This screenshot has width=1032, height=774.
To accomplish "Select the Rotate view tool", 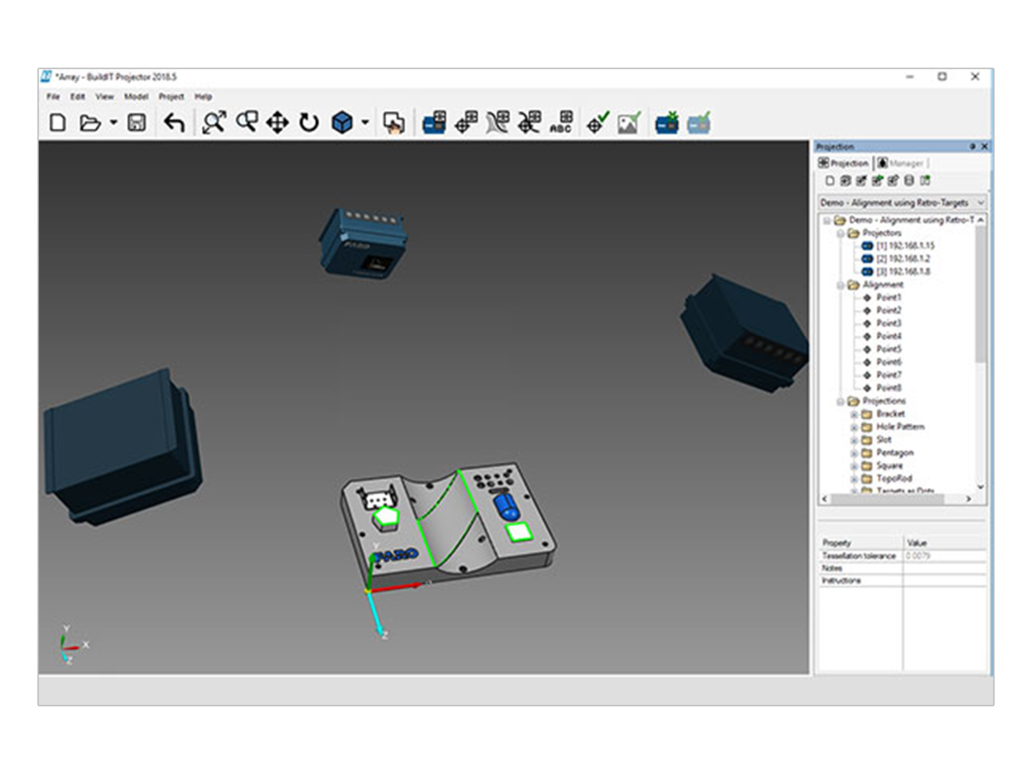I will 309,123.
